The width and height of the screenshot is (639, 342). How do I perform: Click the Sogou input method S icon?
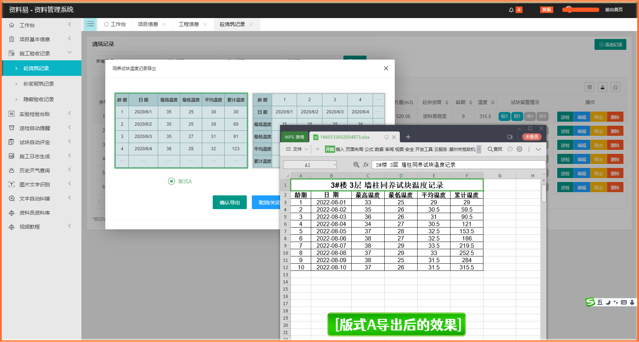pos(590,302)
